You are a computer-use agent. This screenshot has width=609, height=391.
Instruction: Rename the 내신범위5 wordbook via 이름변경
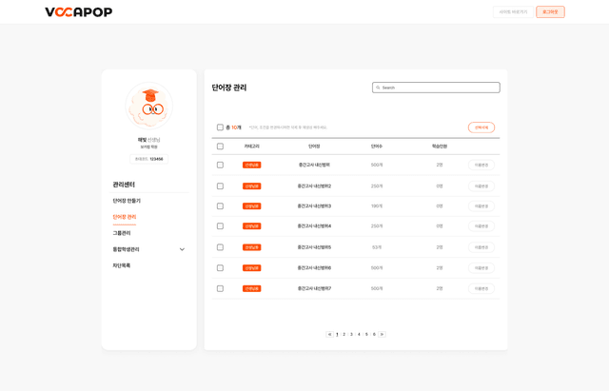[x=481, y=247]
